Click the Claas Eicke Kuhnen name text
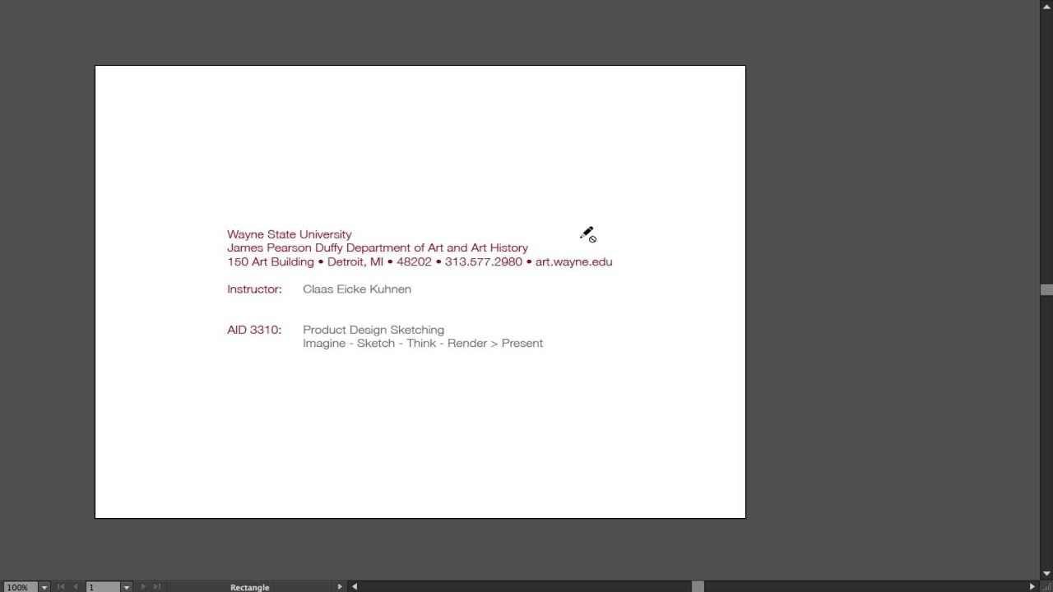 pyautogui.click(x=357, y=289)
